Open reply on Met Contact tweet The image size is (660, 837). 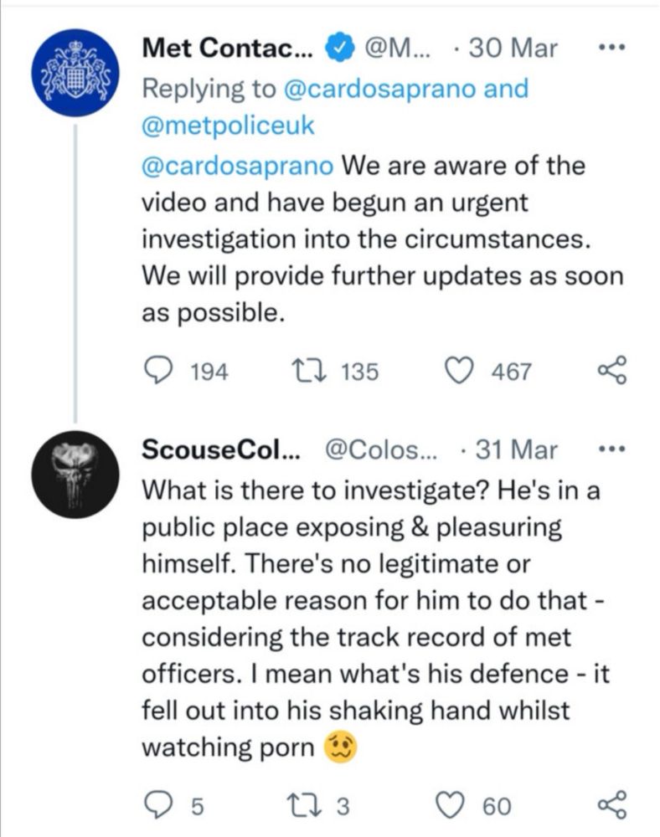(x=158, y=371)
